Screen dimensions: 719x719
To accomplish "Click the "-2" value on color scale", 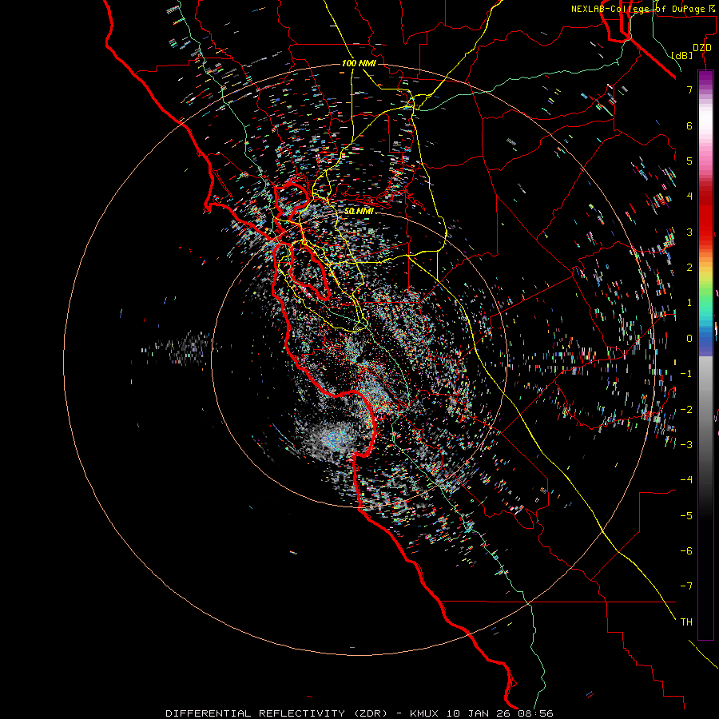I will click(x=686, y=410).
